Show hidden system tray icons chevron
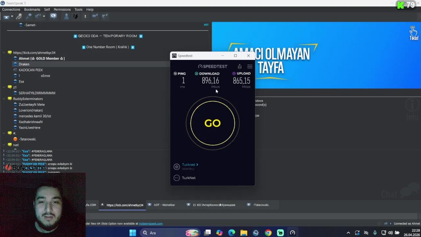 [x=348, y=233]
